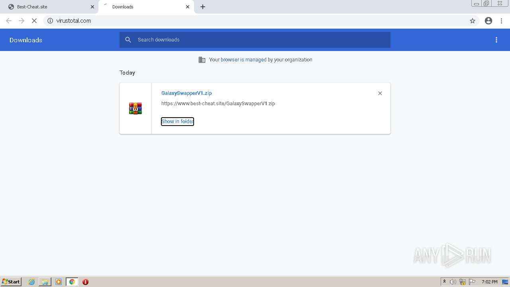Screen dimensions: 510x287
Task: Stop loading the page
Action: pos(34,21)
